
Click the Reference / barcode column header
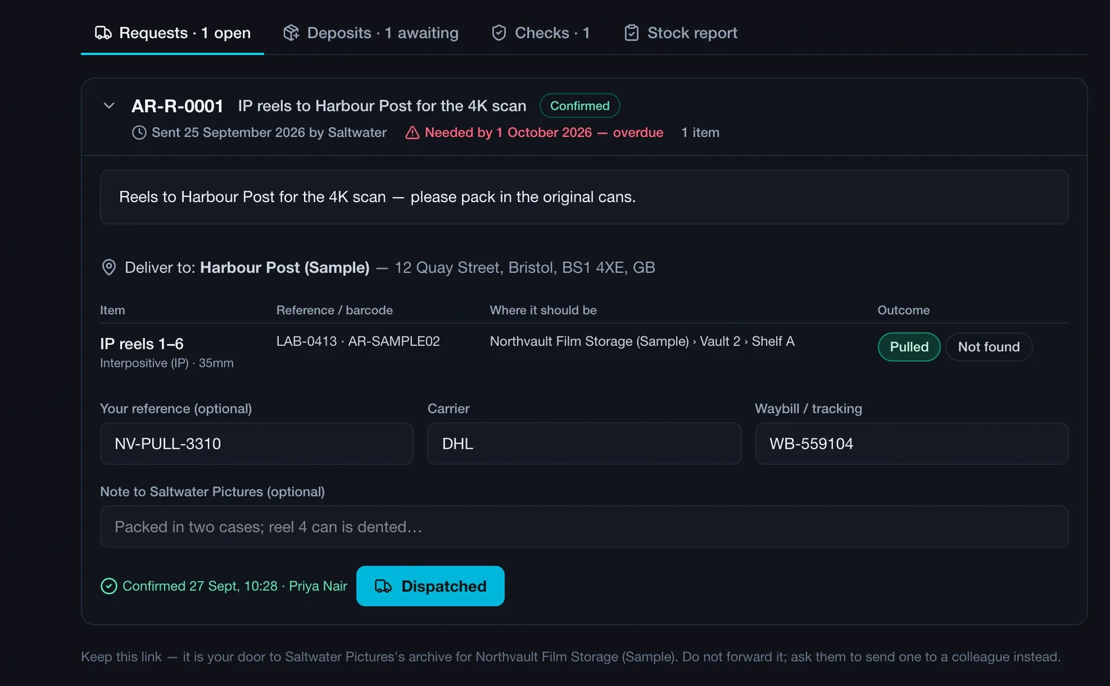(x=334, y=310)
